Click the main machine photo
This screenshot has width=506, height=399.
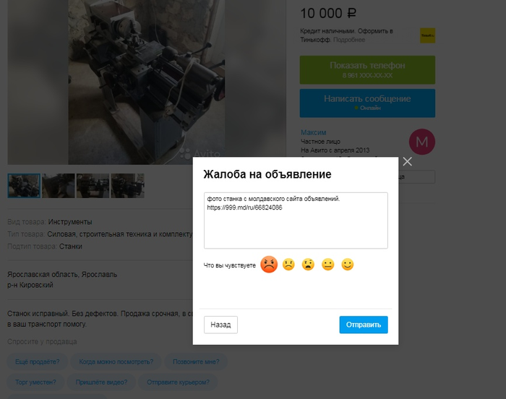click(x=147, y=81)
